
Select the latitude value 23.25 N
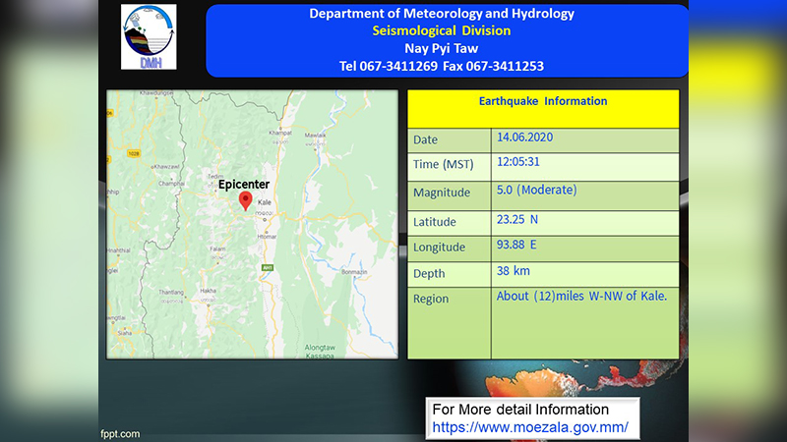(x=517, y=219)
